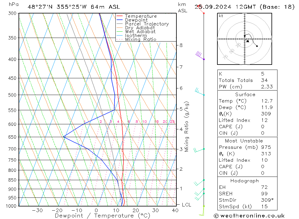Image resolution: width=299 pixels, height=219 pixels.
Task: Click the cyan wind barb at 500 hPa
Action: tap(199, 91)
